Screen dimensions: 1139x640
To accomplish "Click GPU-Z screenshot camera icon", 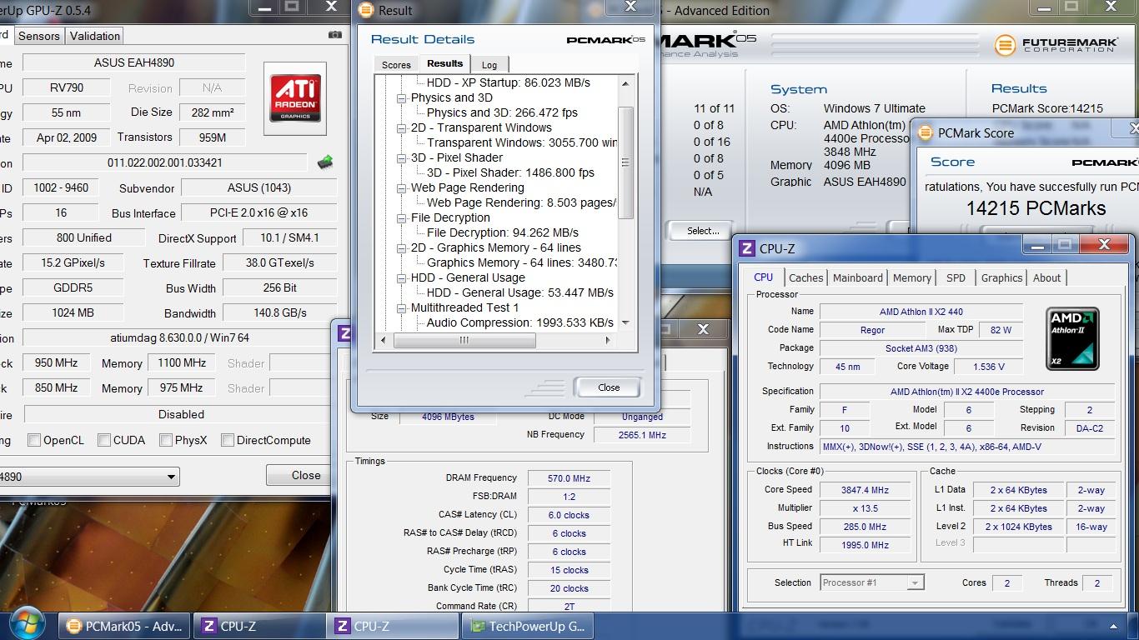I will [x=335, y=35].
